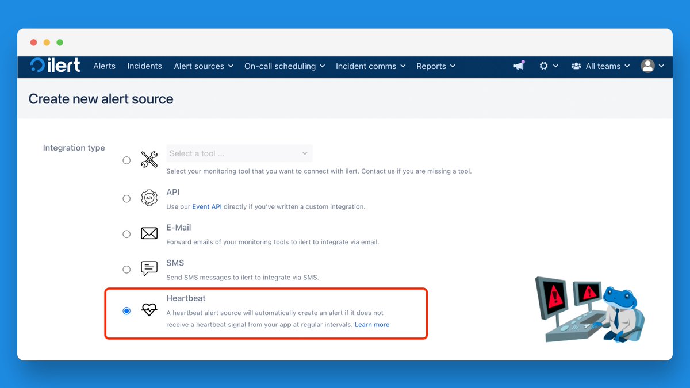
Task: Go to the Alerts page
Action: pos(105,66)
